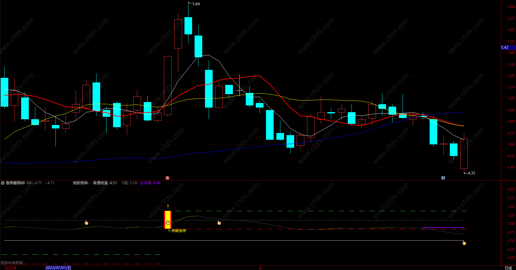Click the month 8 marker on the time axis

(261, 268)
